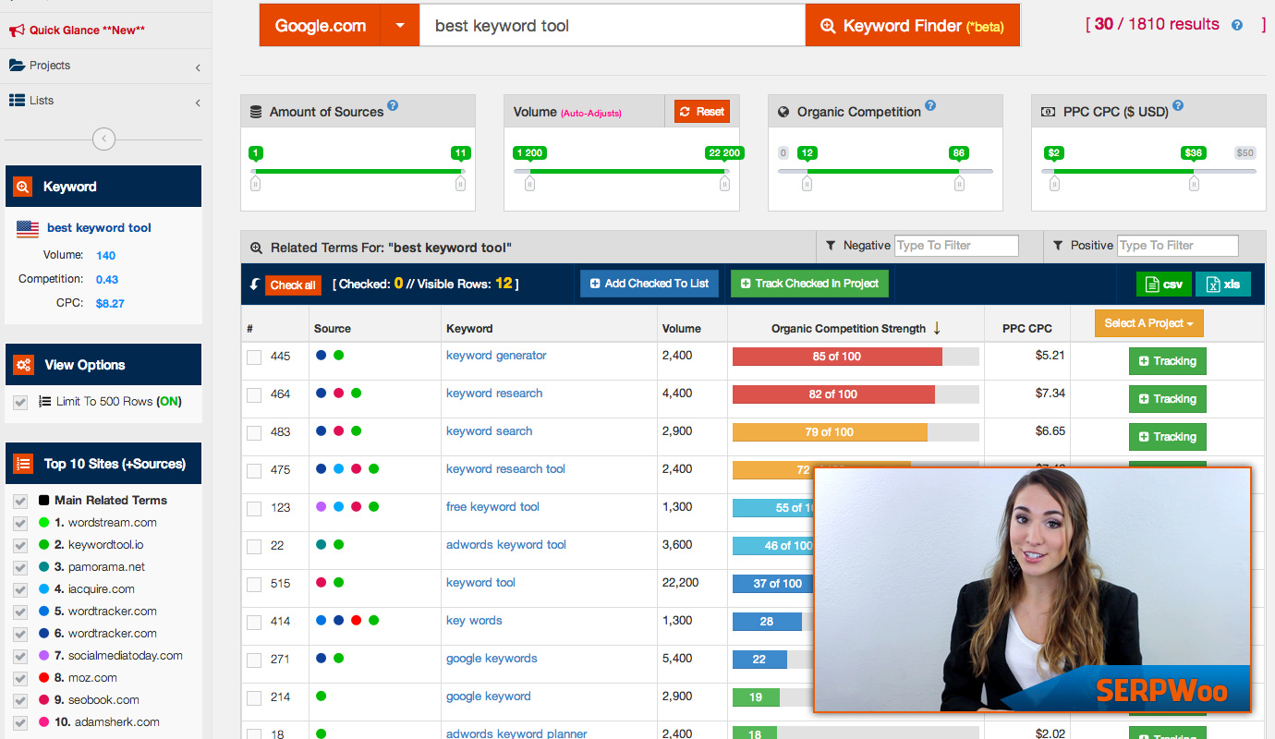Viewport: 1275px width, 739px height.
Task: Uncheck the wordstream.com source
Action: (x=20, y=523)
